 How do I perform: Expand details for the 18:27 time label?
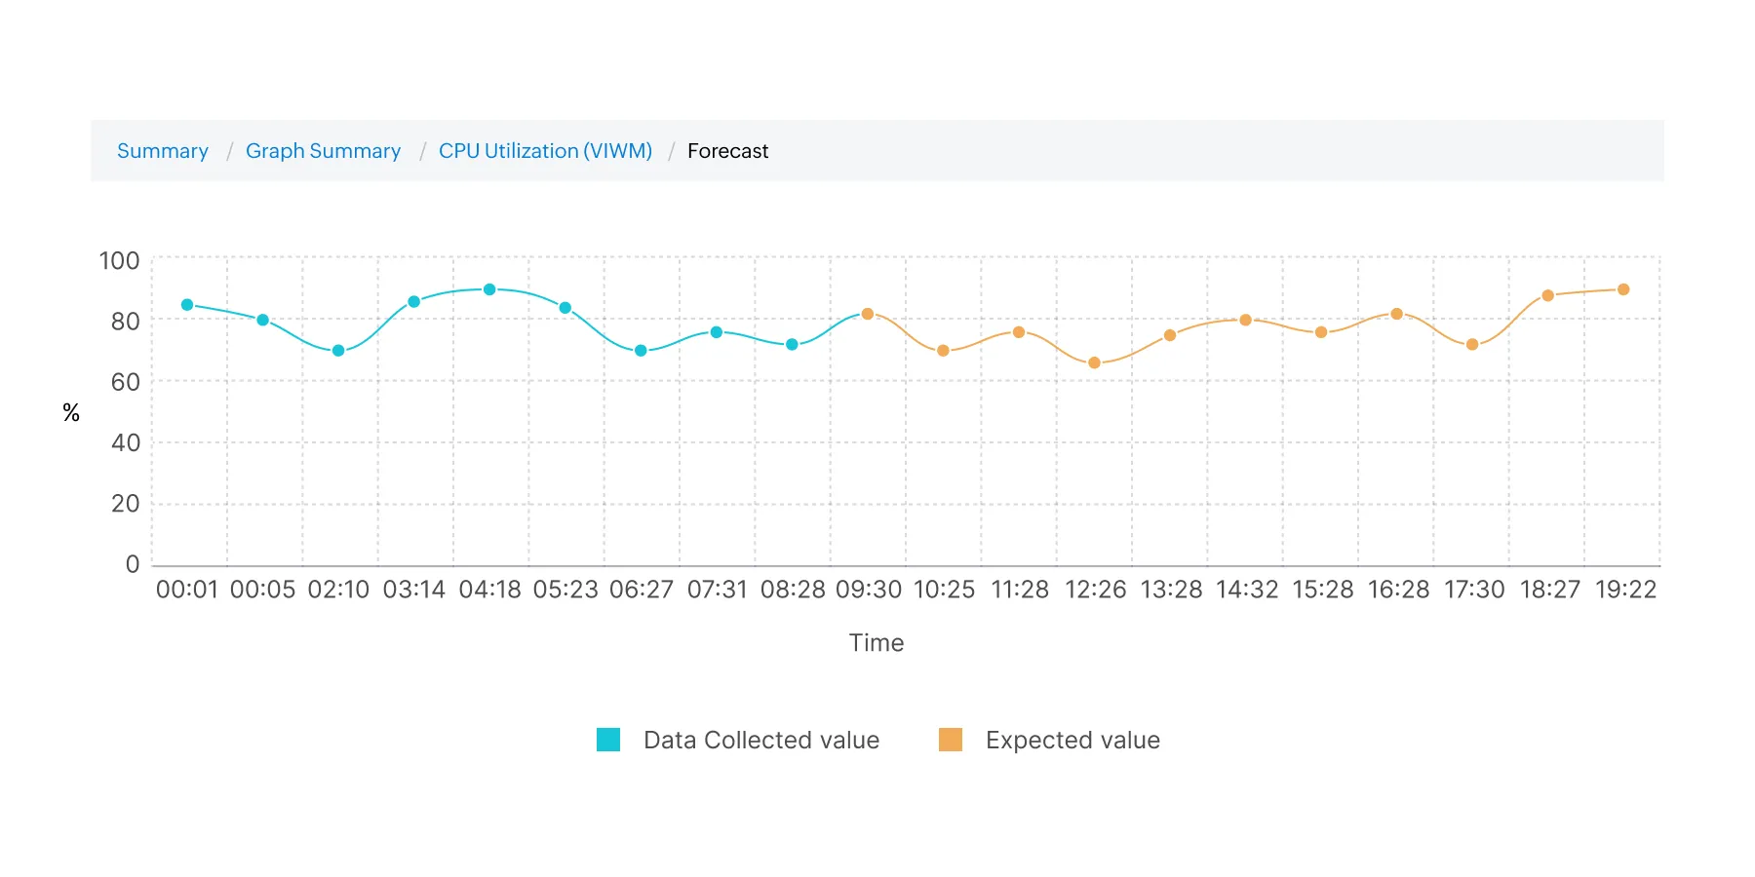click(1550, 590)
